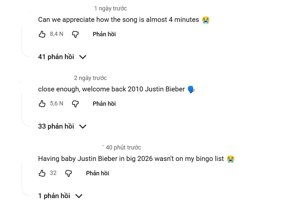Click the thumbs down icon on the first comment
Image resolution: width=281 pixels, height=204 pixels.
[75, 34]
